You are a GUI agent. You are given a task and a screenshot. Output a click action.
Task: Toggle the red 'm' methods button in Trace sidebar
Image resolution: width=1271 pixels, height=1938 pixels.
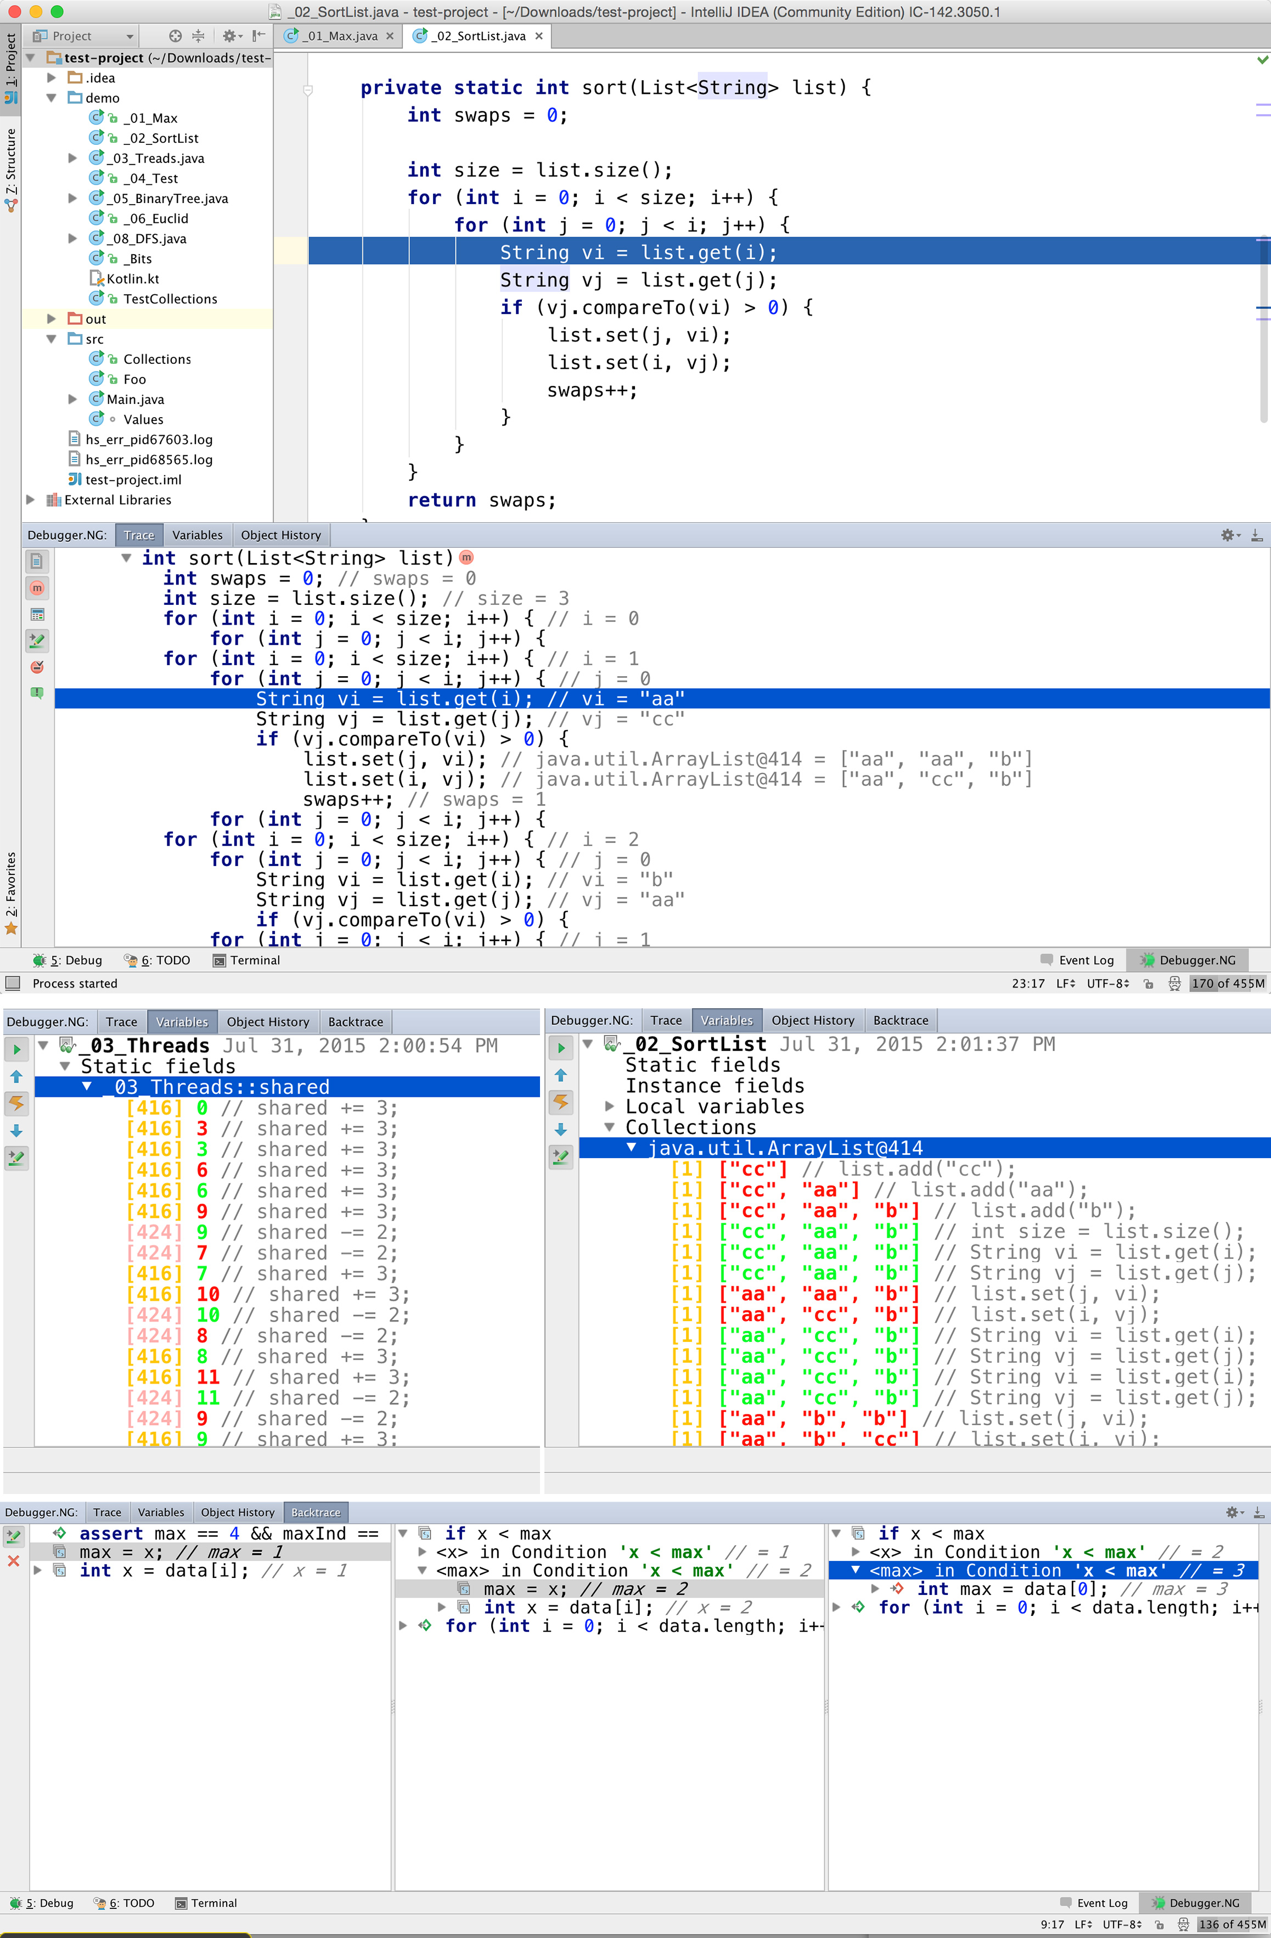(37, 588)
